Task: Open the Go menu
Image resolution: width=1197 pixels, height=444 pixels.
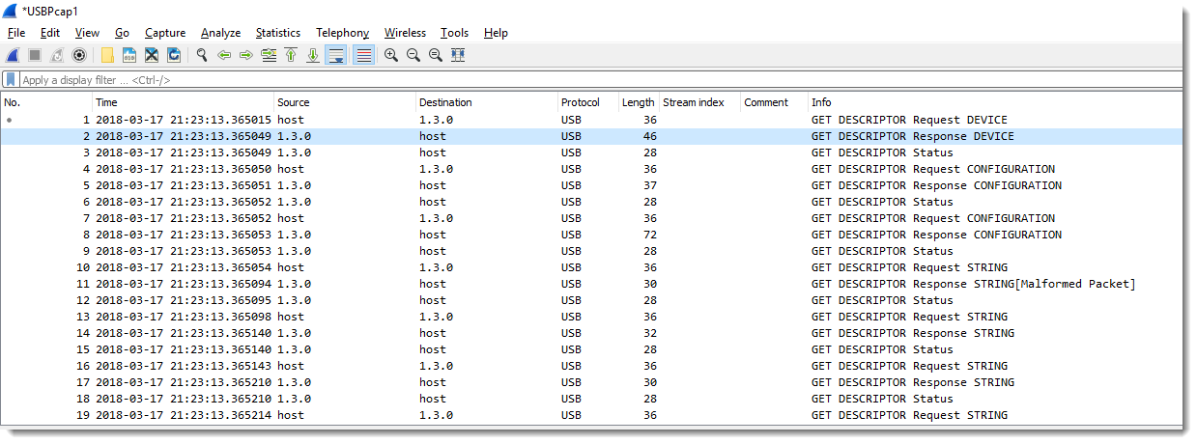Action: tap(122, 33)
